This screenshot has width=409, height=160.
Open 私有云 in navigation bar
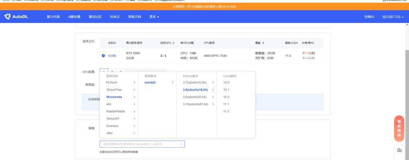115,17
